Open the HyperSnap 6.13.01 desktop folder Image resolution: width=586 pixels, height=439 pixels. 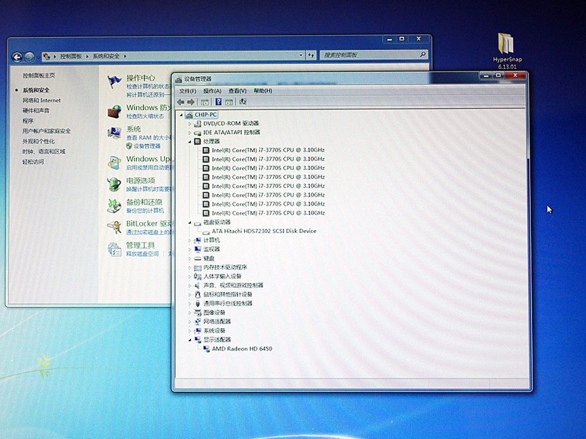coord(507,51)
